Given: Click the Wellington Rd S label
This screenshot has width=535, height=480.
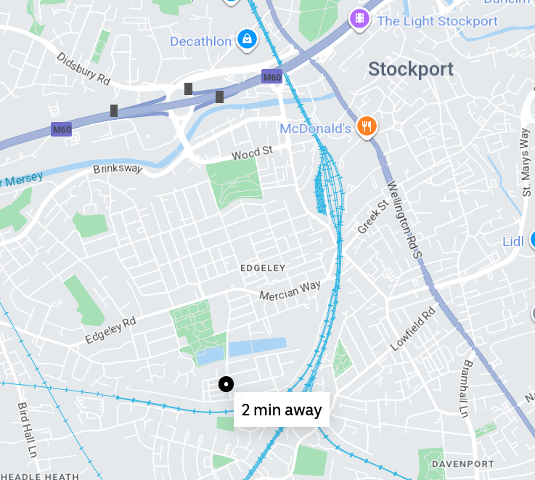Looking at the screenshot, I should tap(404, 219).
